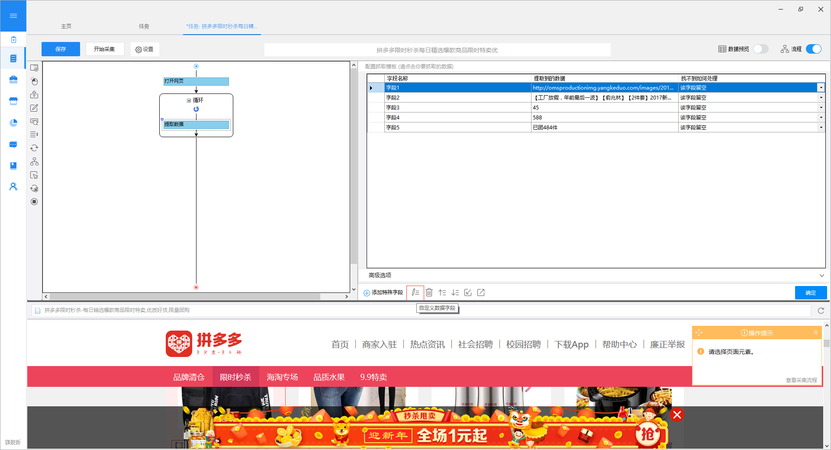This screenshot has width=831, height=450.
Task: Toggle the 数据预览 switch
Action: click(x=760, y=49)
